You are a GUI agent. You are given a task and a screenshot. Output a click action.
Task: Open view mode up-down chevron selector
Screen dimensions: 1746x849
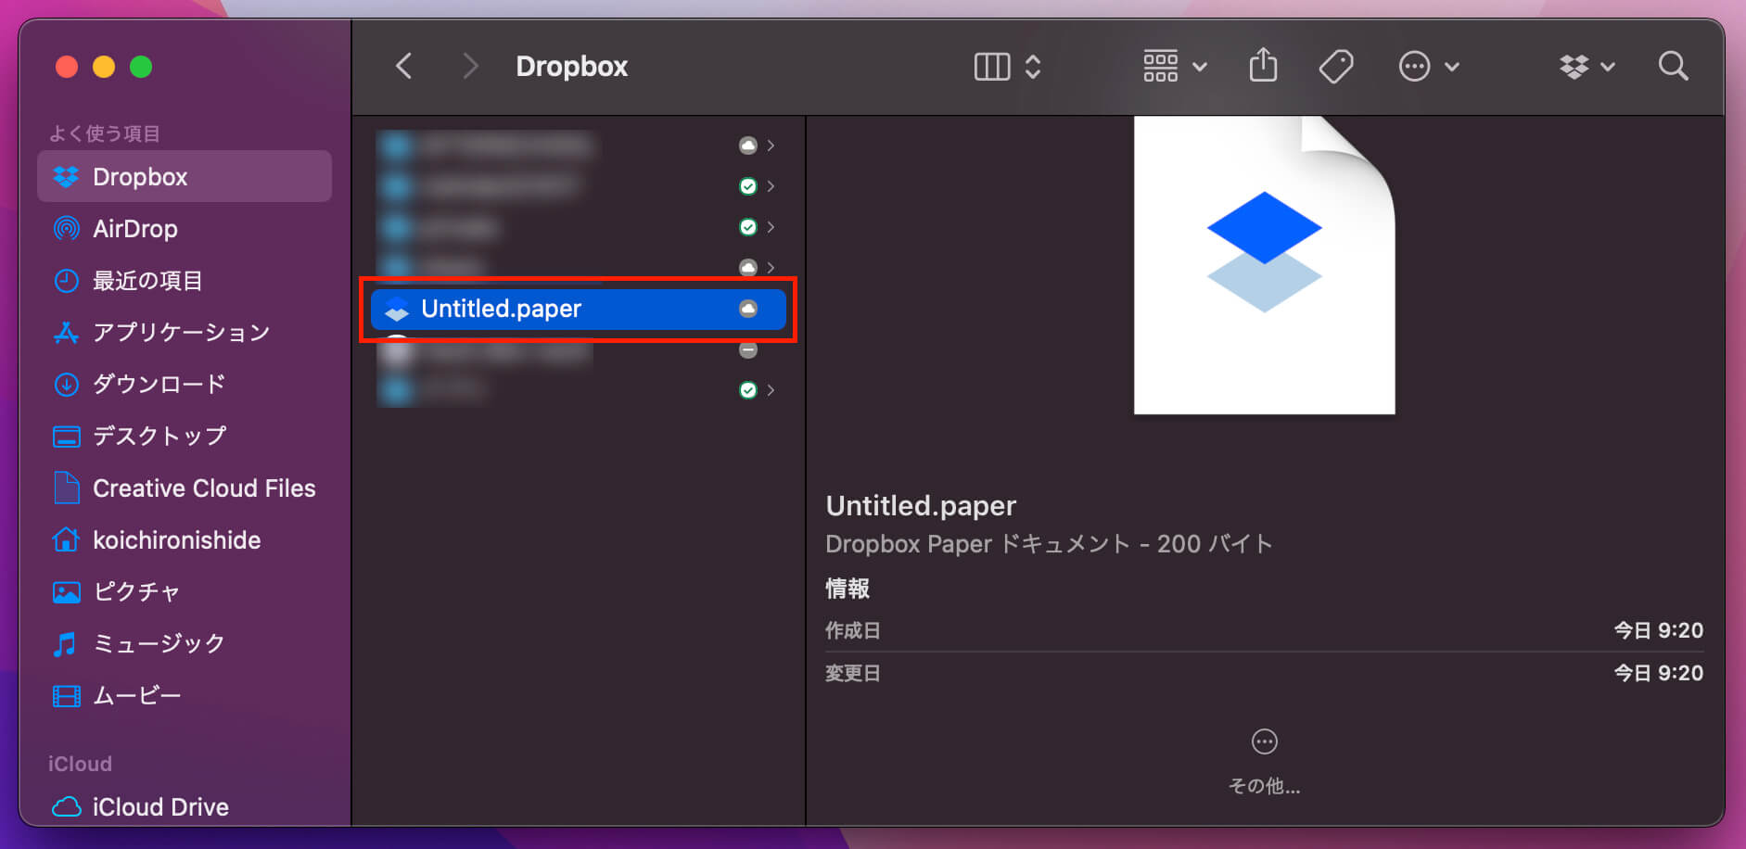pos(1033,67)
